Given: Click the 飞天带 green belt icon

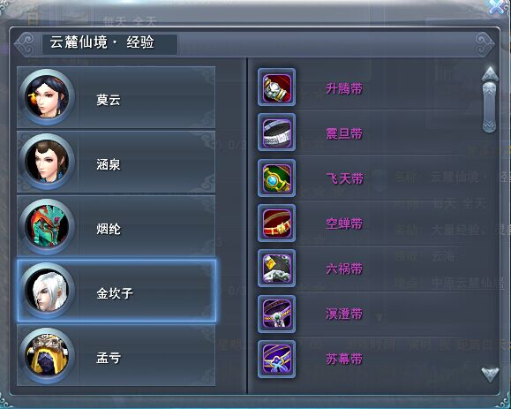Looking at the screenshot, I should (277, 178).
